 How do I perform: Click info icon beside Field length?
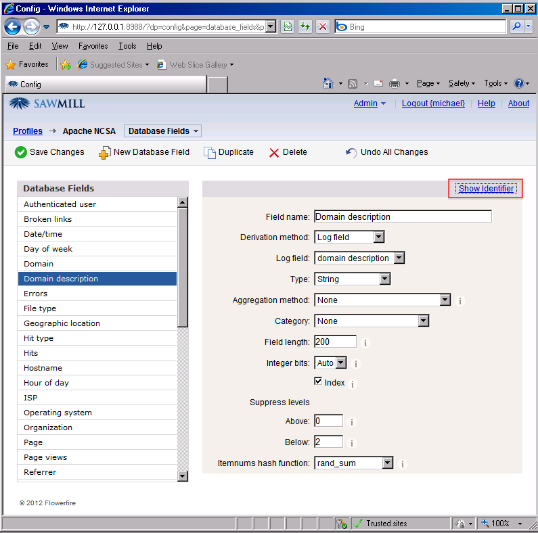coord(365,343)
